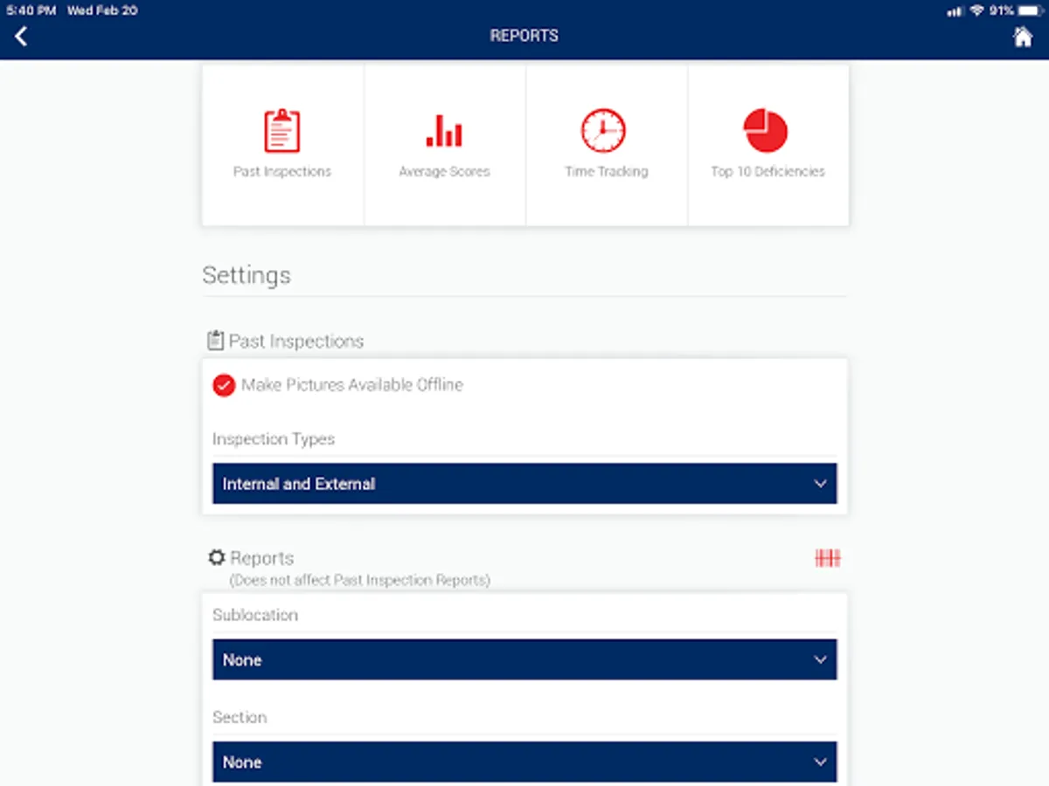
Task: Open the Section dropdown
Action: [524, 762]
